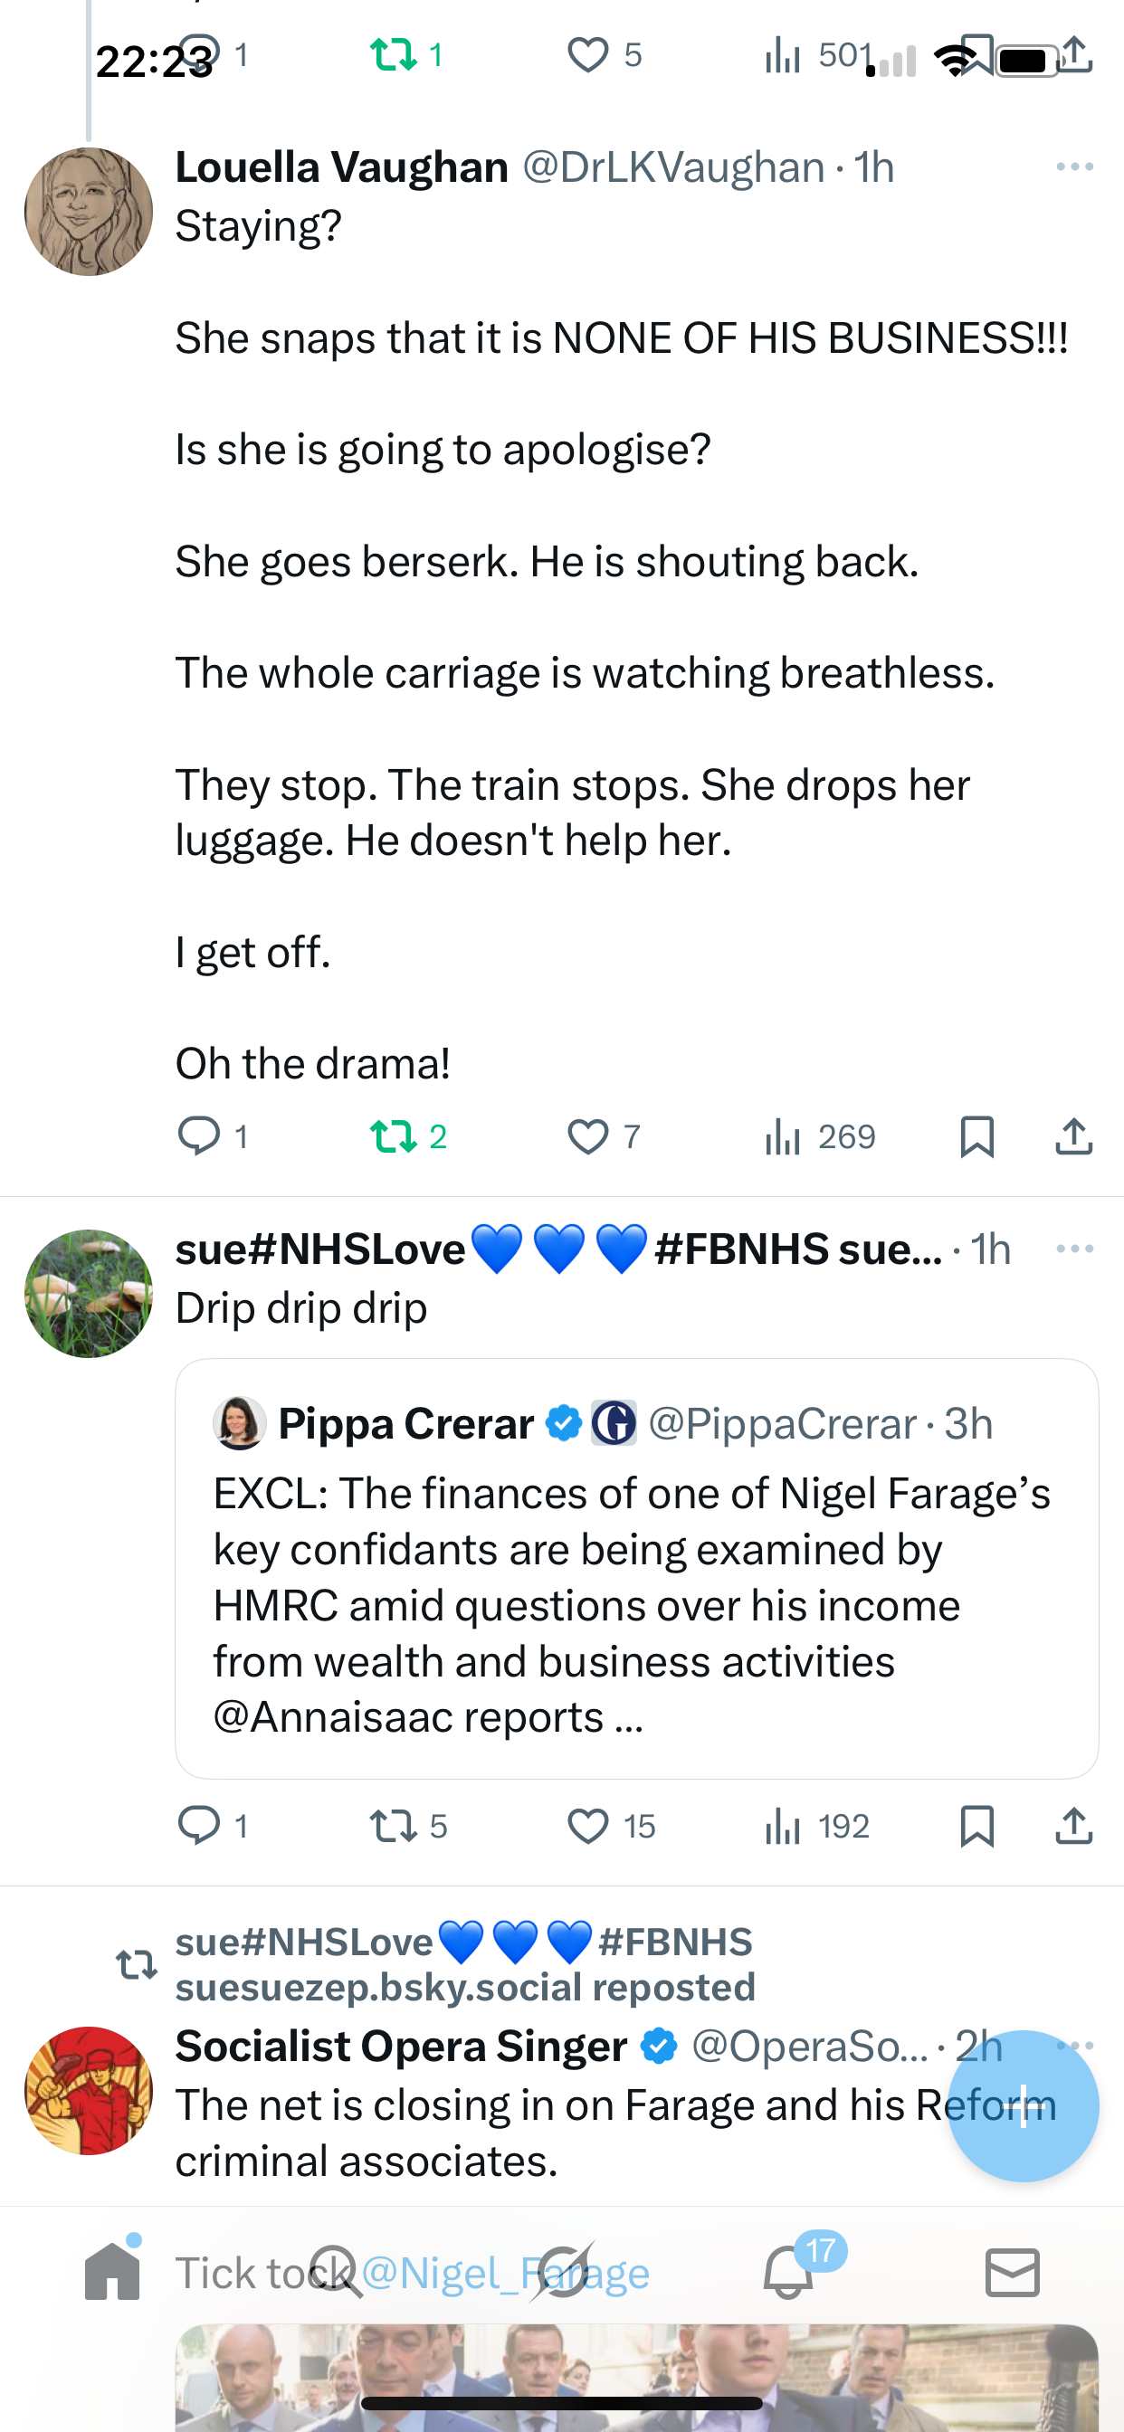Open @DrLKVaughan profile handle
Image resolution: width=1124 pixels, height=2432 pixels.
(672, 168)
